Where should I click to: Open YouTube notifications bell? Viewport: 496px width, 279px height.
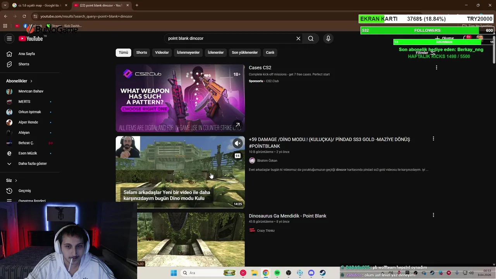[467, 38]
